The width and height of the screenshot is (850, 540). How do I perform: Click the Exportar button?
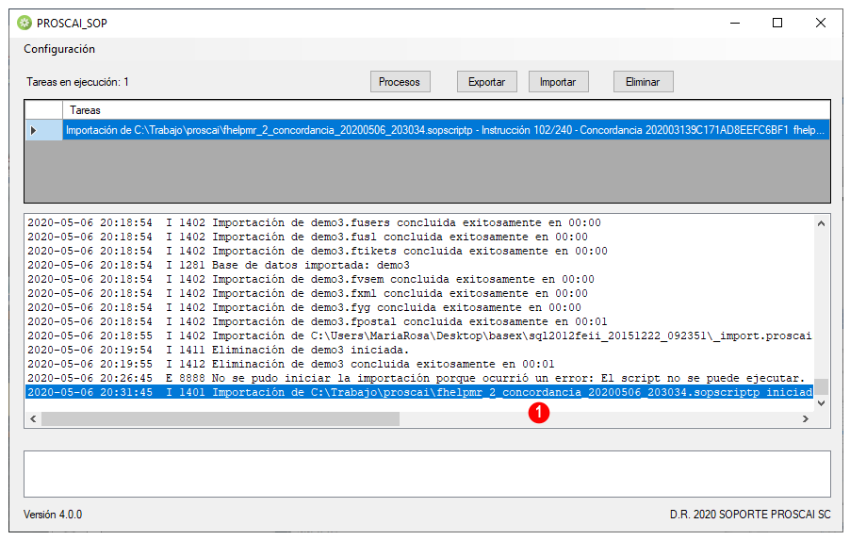[487, 82]
